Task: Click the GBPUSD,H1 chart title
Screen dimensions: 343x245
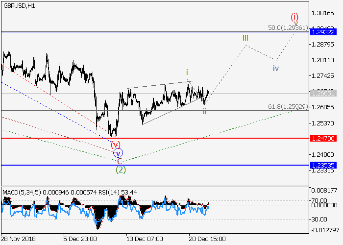Action: point(19,6)
